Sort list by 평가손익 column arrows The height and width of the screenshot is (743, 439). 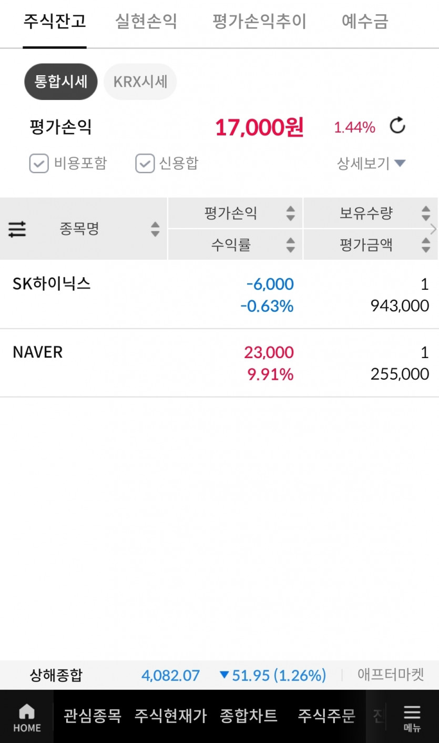[290, 213]
